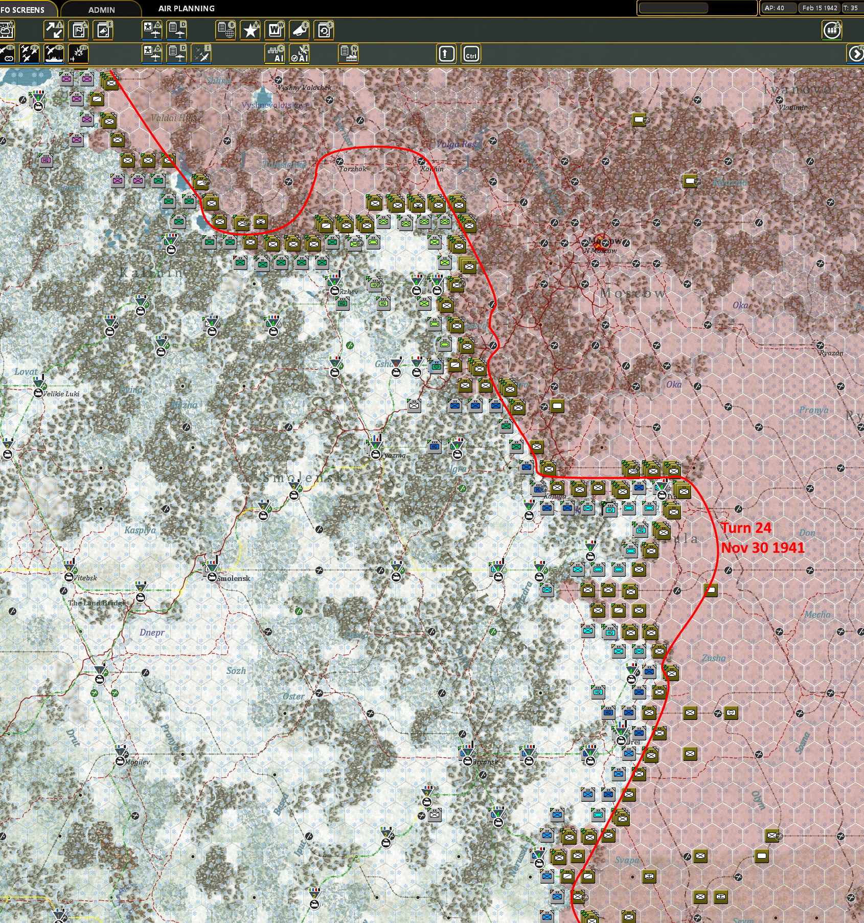Viewport: 864px width, 923px height.
Task: Click the empty status bar field at top
Action: pyautogui.click(x=673, y=8)
